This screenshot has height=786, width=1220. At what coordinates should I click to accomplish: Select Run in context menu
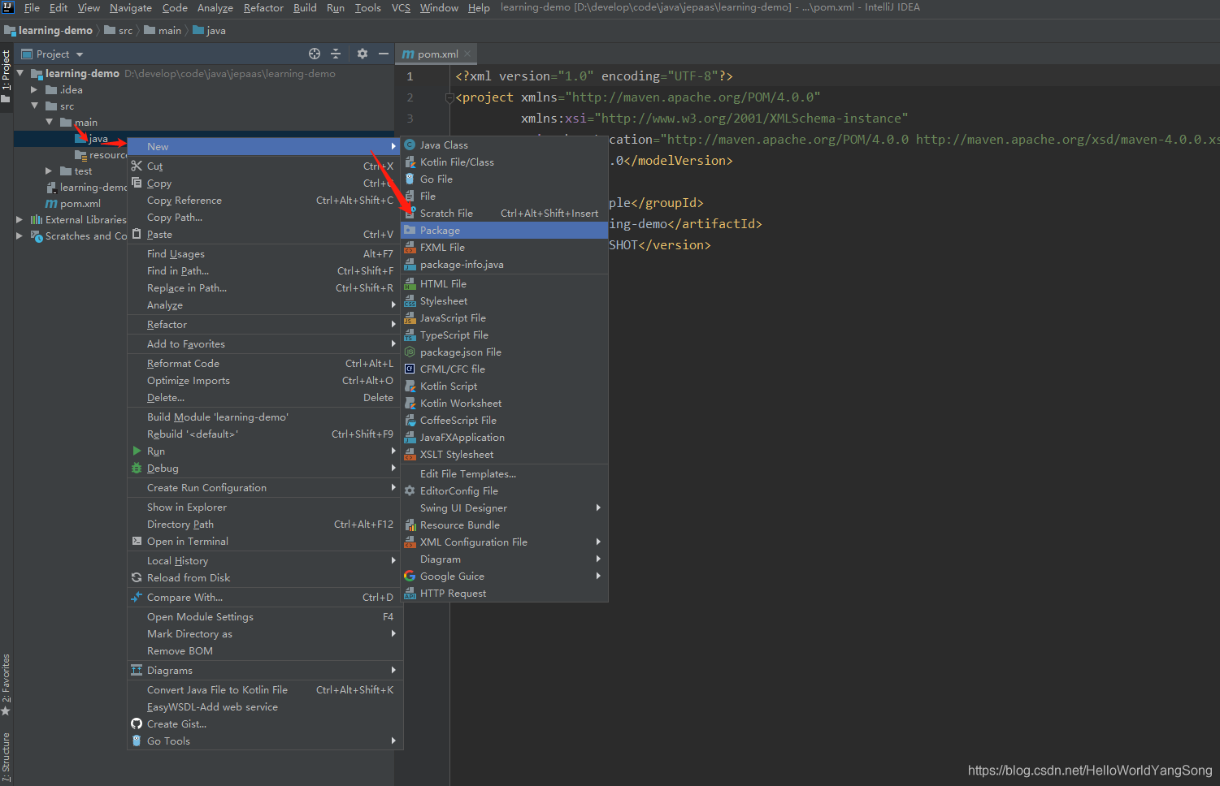265,451
